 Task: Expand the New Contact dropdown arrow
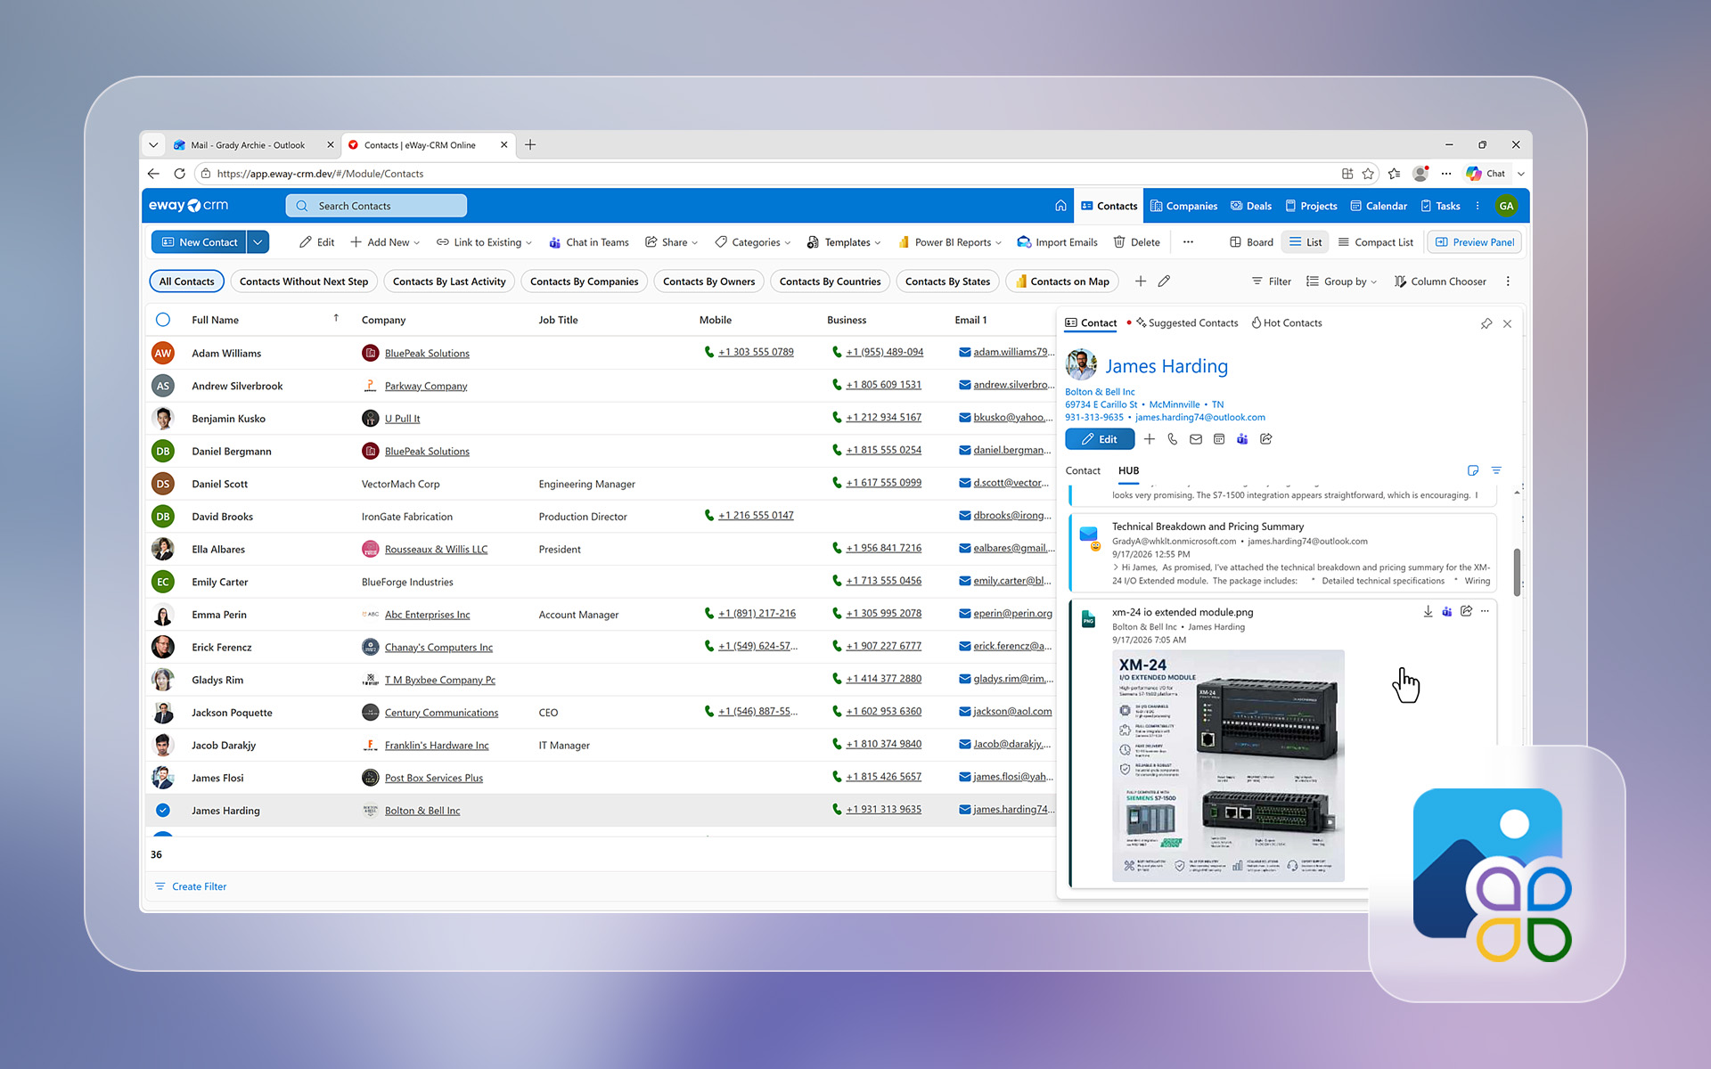point(258,242)
